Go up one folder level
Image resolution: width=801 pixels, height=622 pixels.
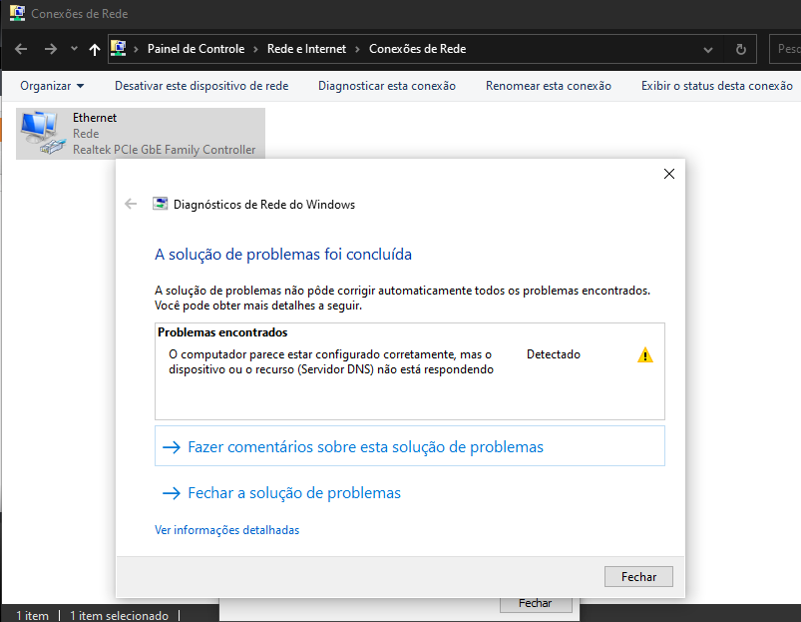[x=95, y=49]
